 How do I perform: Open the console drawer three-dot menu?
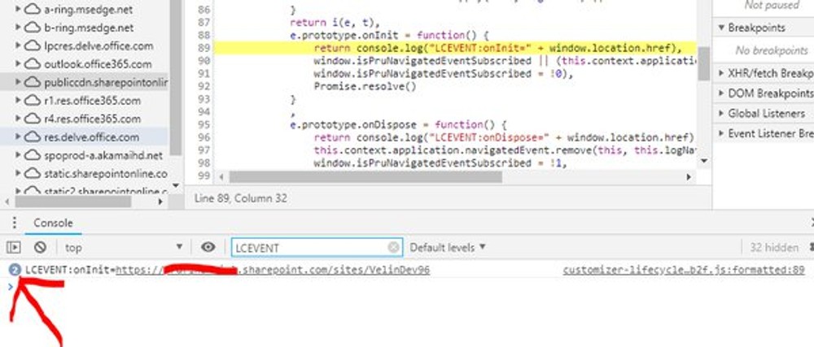click(14, 223)
